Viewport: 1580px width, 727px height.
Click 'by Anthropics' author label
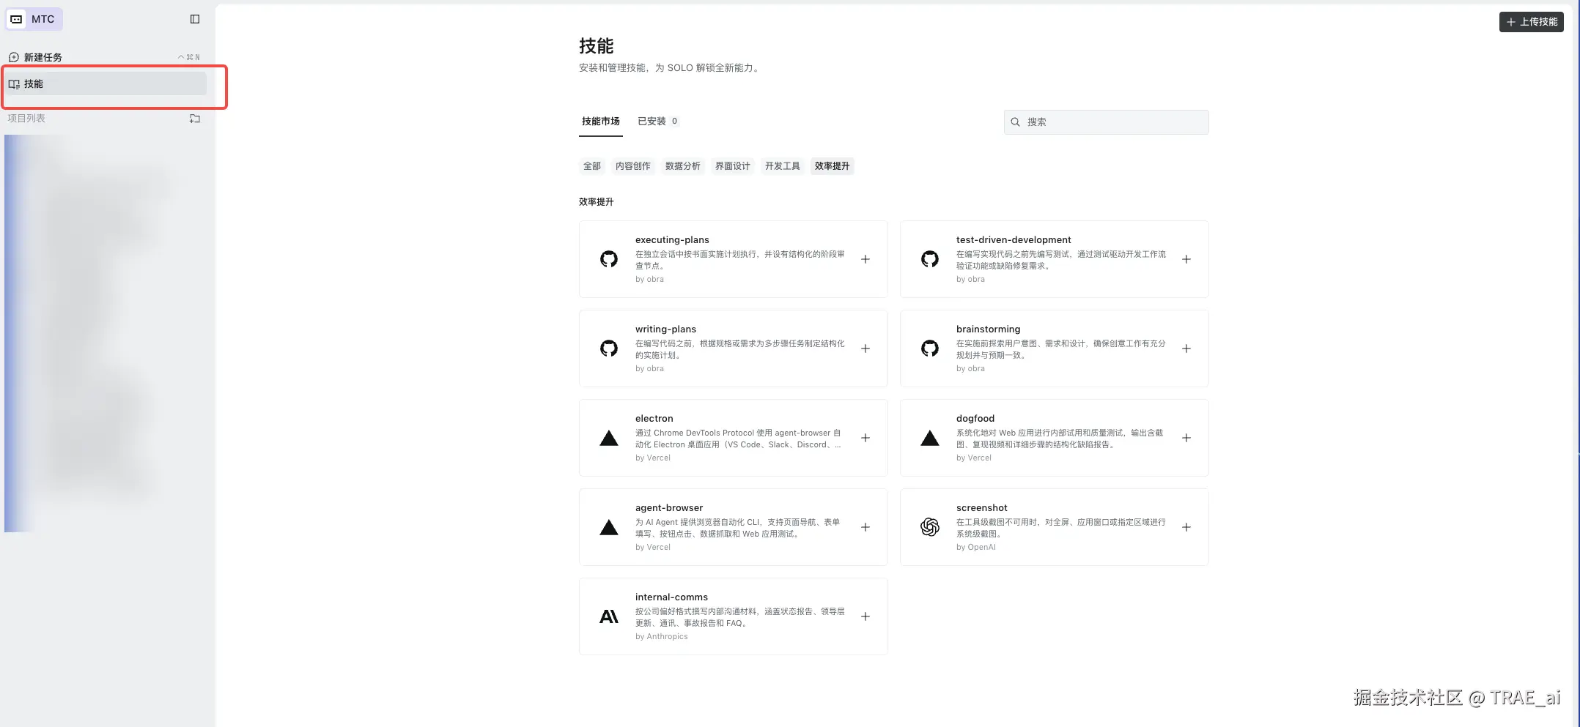[662, 637]
